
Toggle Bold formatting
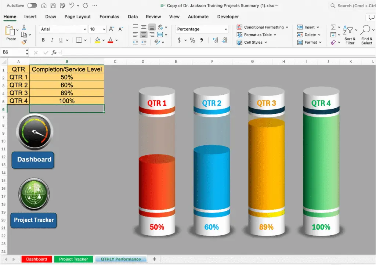tap(43, 40)
